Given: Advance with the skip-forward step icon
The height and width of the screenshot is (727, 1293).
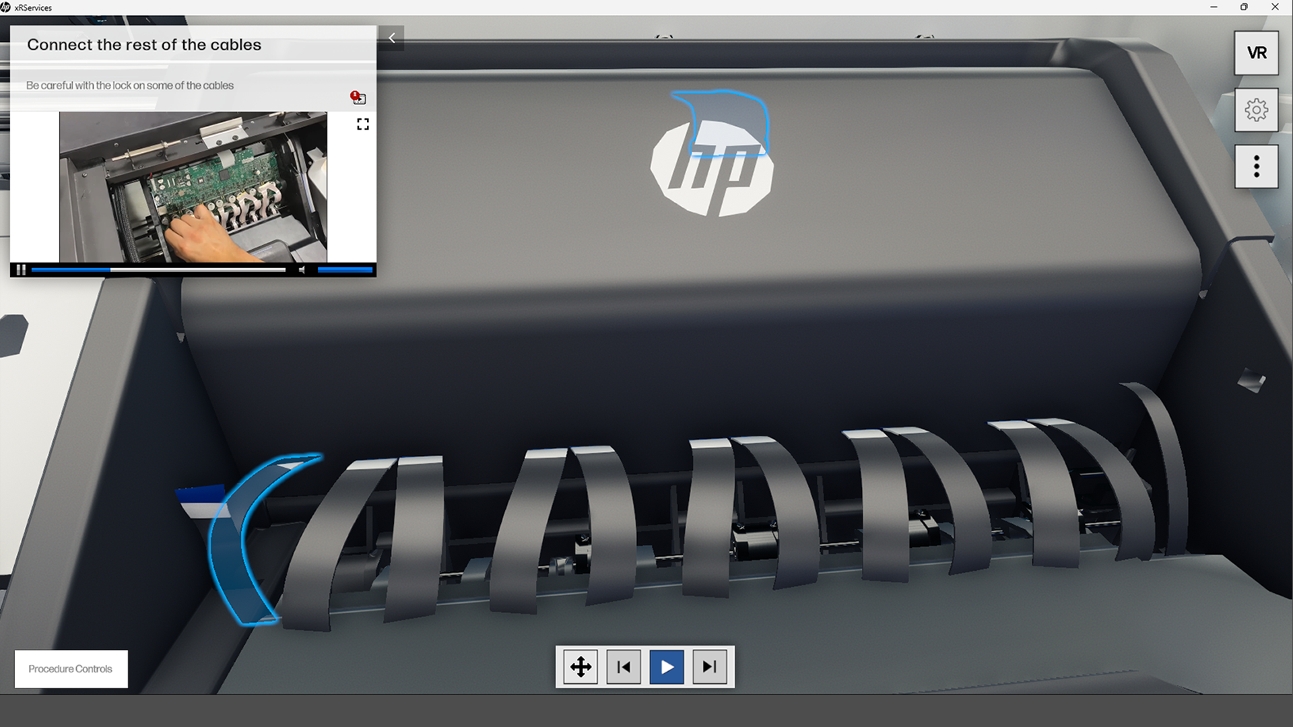Looking at the screenshot, I should 709,667.
